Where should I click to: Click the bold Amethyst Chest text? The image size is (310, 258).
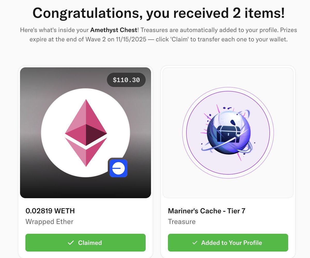point(114,30)
